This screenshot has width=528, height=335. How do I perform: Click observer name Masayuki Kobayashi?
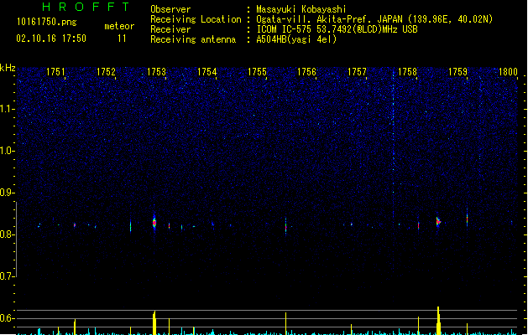[x=301, y=9]
